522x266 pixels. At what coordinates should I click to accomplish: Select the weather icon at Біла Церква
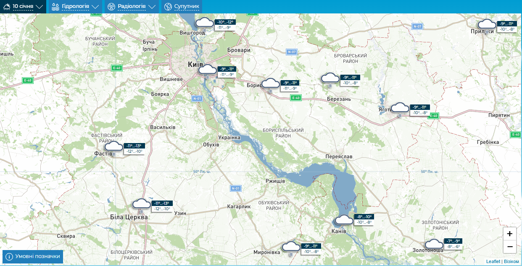pos(141,204)
